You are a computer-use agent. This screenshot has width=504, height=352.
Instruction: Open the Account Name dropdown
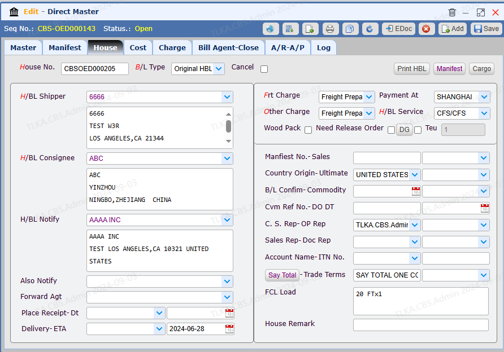(415, 258)
